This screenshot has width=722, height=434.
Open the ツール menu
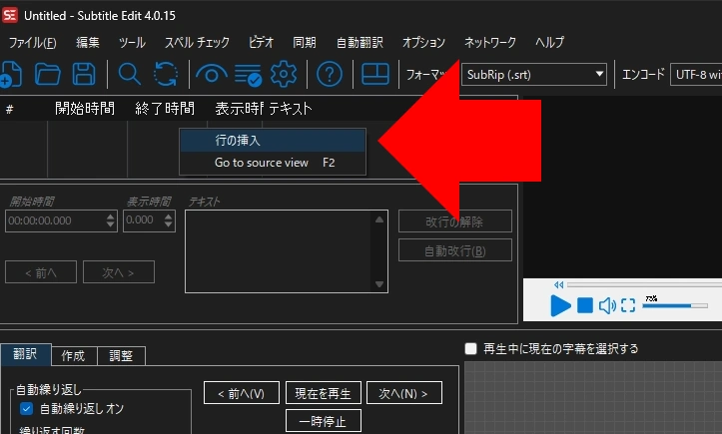tap(132, 42)
